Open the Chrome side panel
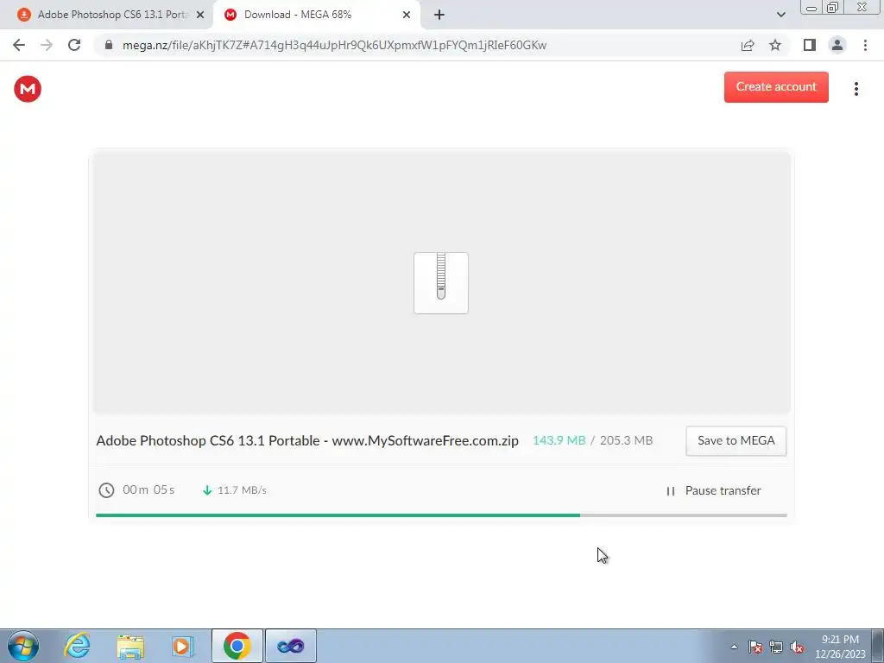Screen dimensions: 884x663 810,45
